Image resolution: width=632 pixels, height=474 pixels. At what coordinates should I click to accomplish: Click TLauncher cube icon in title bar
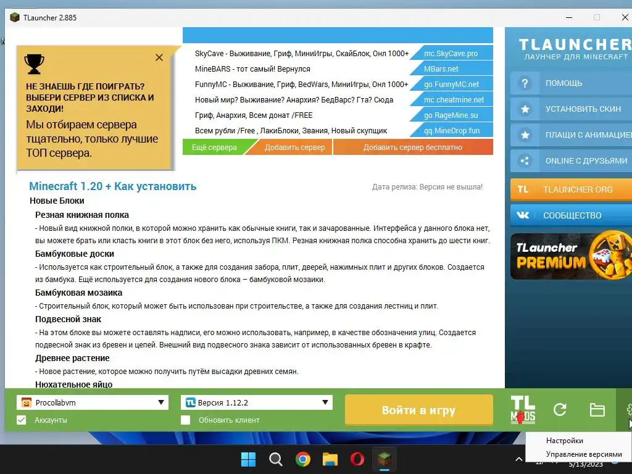15,17
